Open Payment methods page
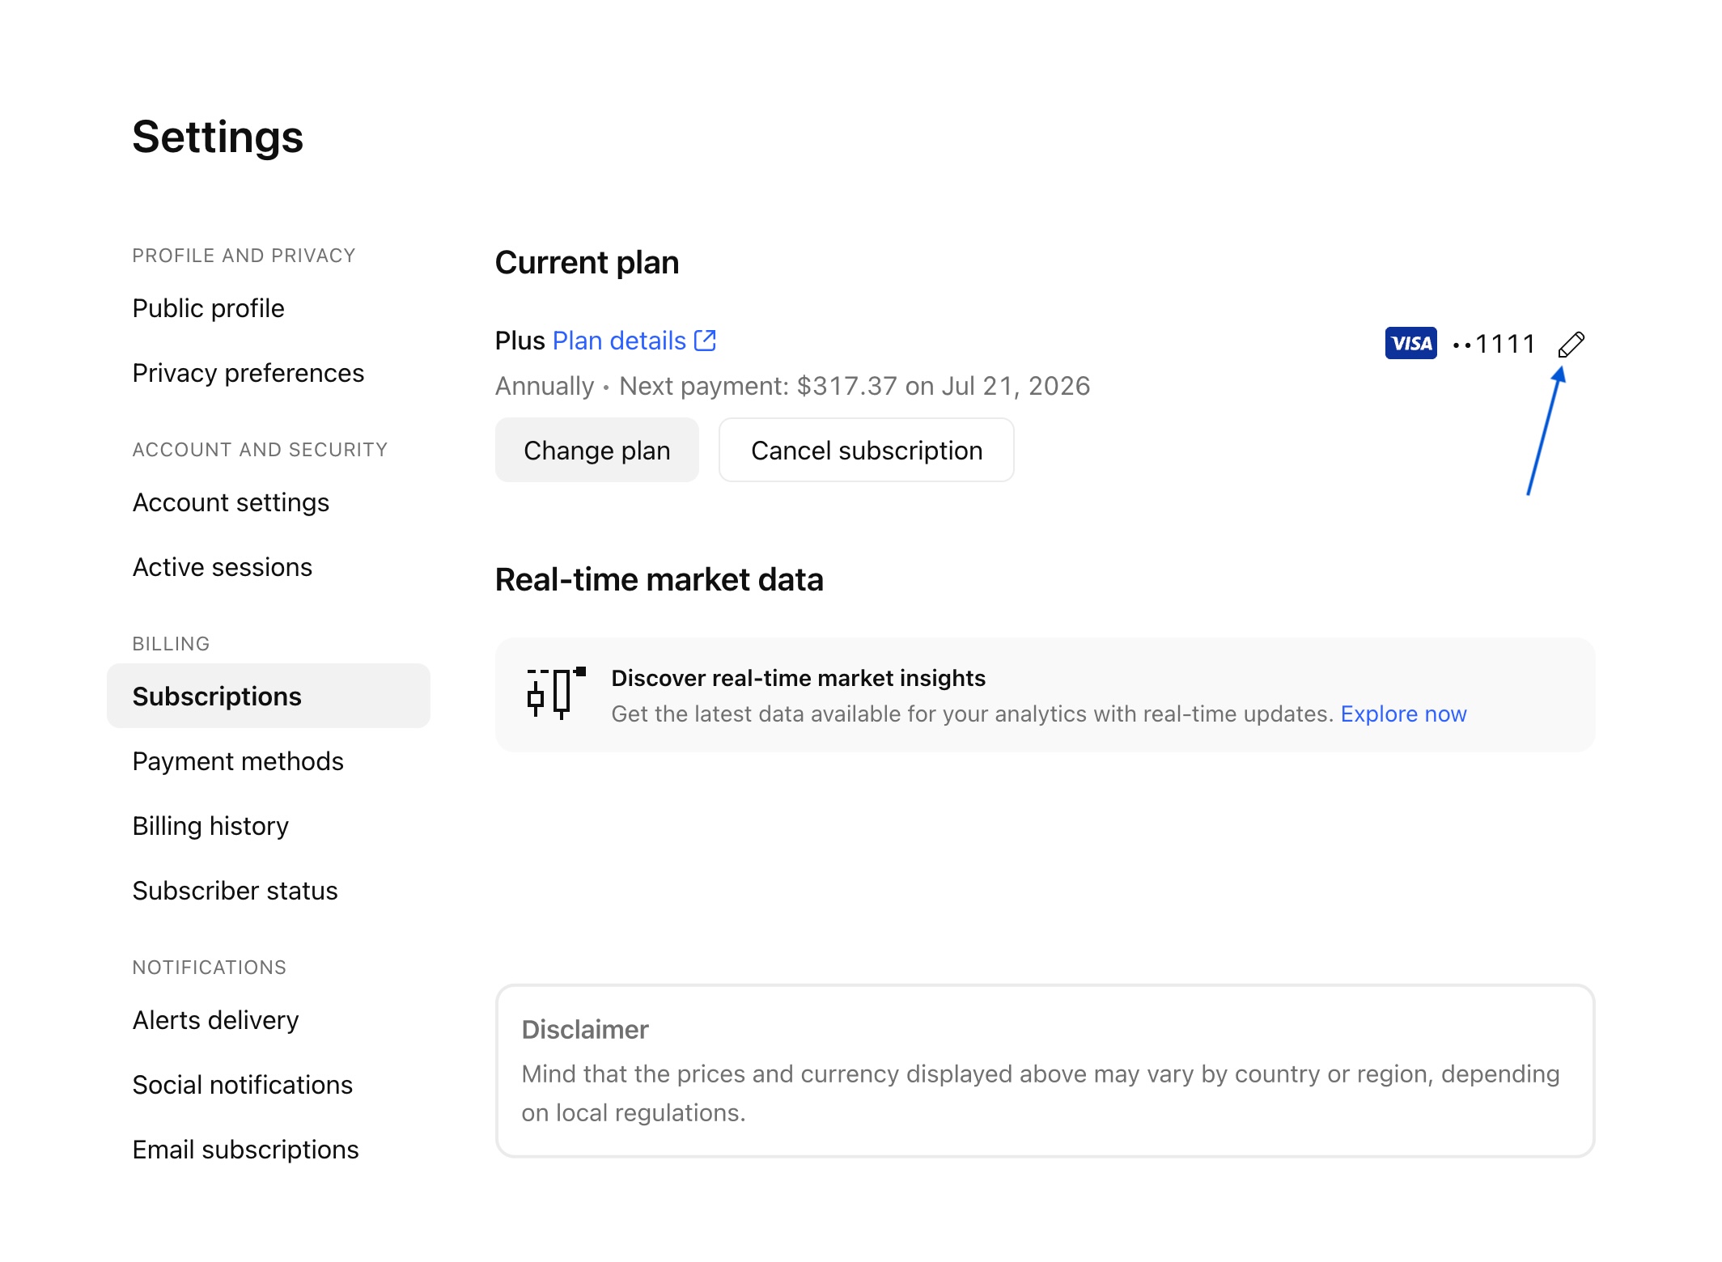Viewport: 1722px width, 1262px height. coord(238,761)
